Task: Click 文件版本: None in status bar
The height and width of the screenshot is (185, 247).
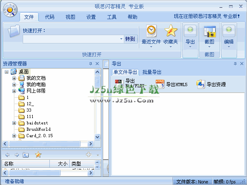Action: click(192, 182)
